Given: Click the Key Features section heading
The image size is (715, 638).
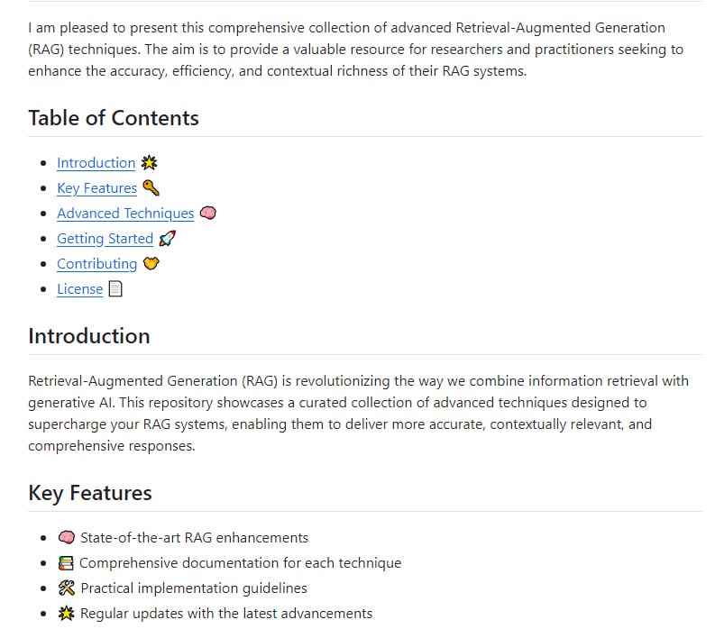Looking at the screenshot, I should (x=90, y=493).
